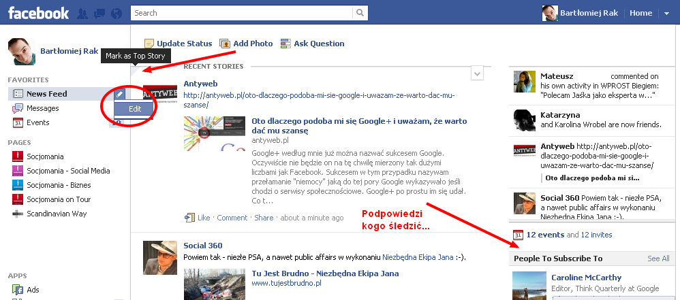Image resolution: width=680 pixels, height=300 pixels.
Task: Open Socjomania on Tour page
Action: 59,199
